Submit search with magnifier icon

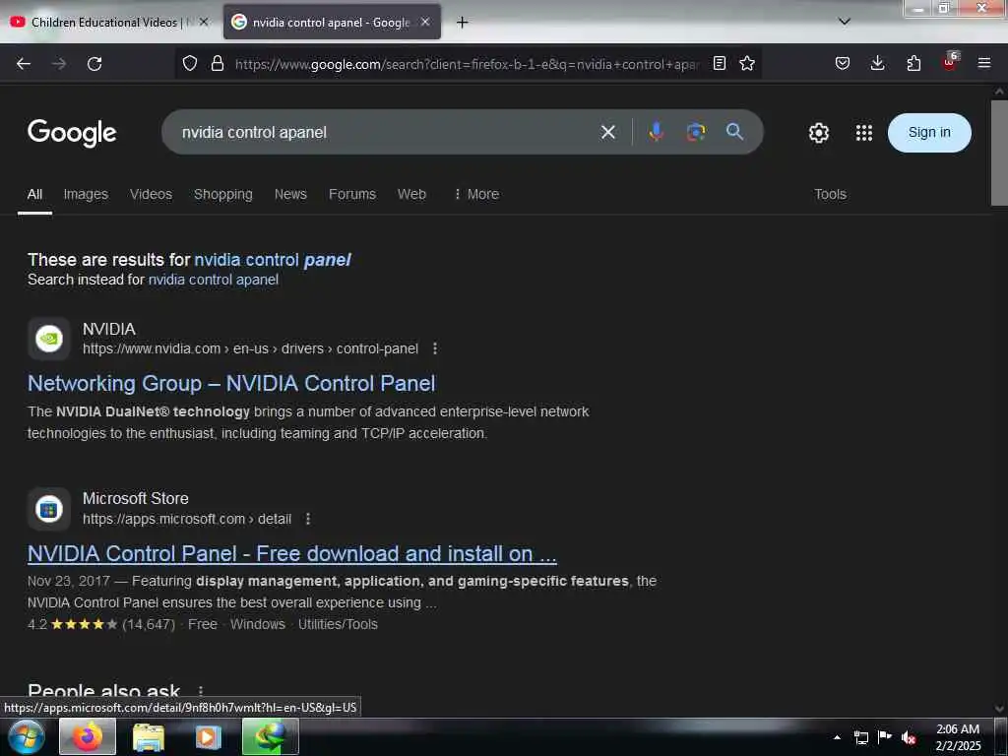tap(734, 132)
